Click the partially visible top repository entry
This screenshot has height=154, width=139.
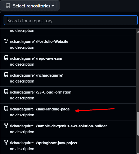(x=68, y=32)
